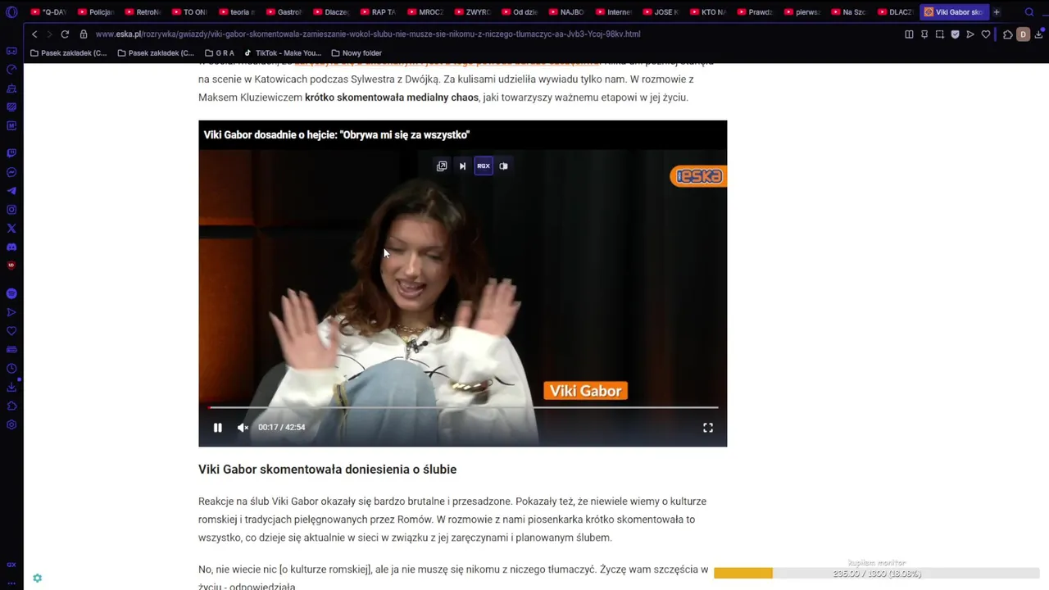Select the active "Viki Gabor sko" tab
This screenshot has width=1049, height=590.
953,12
